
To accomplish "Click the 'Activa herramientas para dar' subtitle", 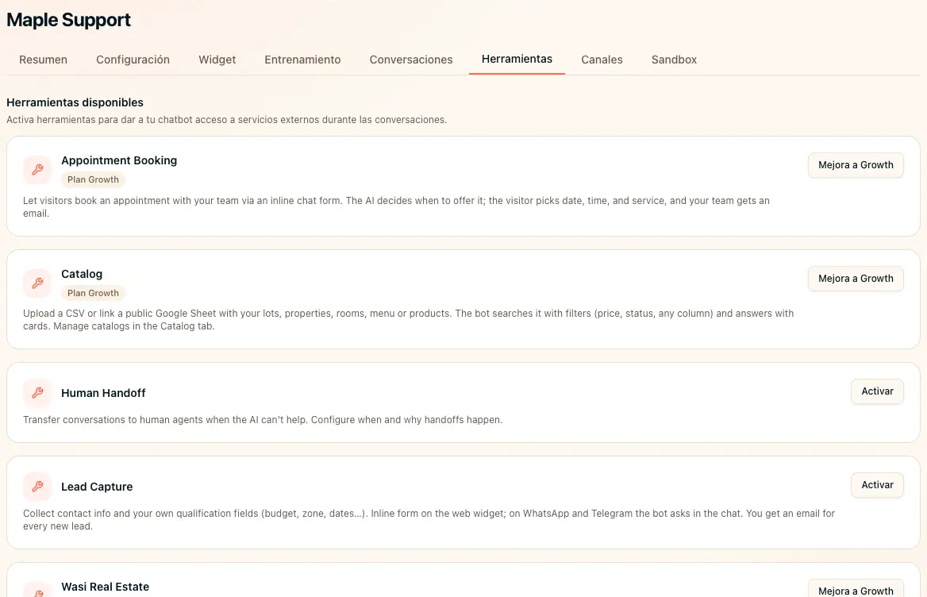I will coord(226,119).
